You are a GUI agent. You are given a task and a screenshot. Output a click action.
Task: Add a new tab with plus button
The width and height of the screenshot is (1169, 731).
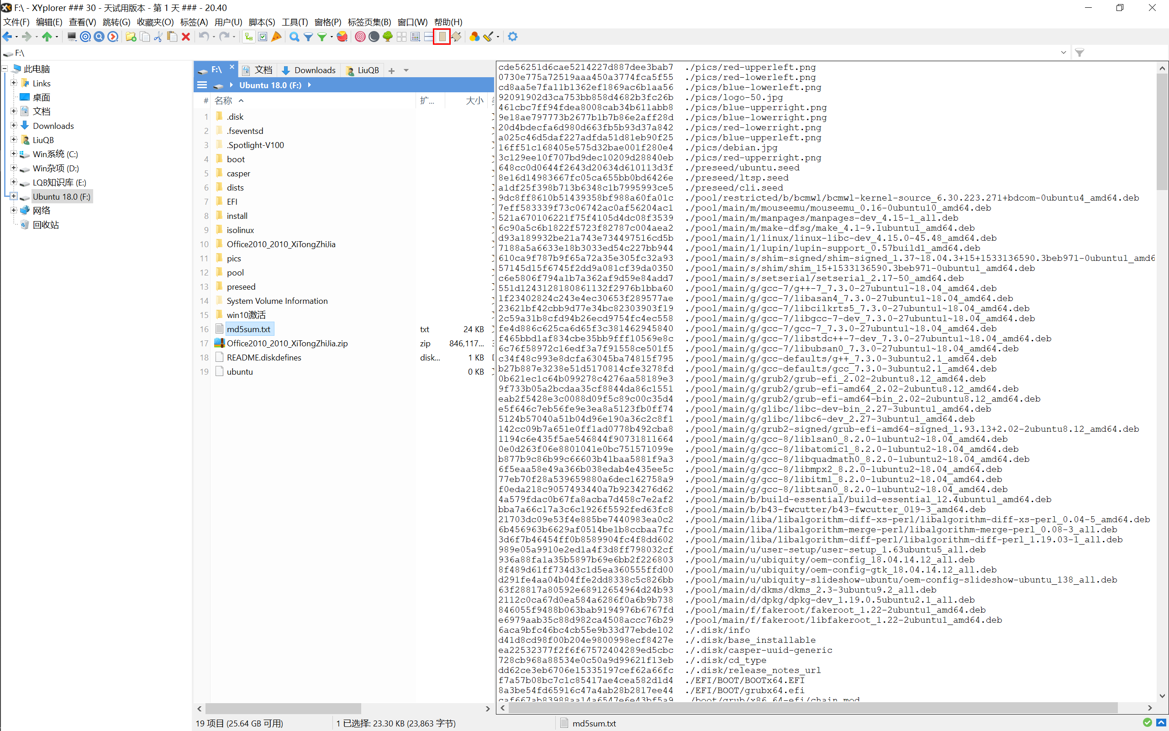pos(391,70)
